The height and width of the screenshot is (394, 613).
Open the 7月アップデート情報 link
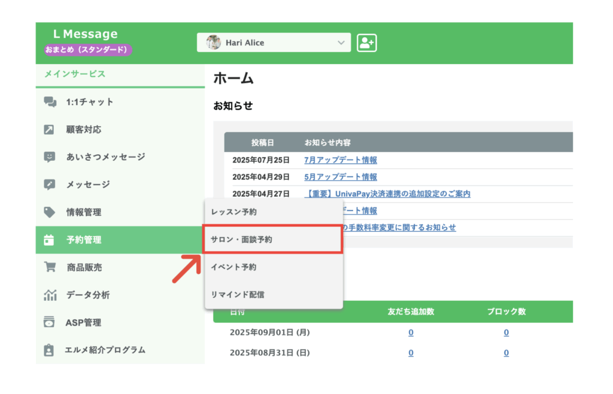coord(341,160)
